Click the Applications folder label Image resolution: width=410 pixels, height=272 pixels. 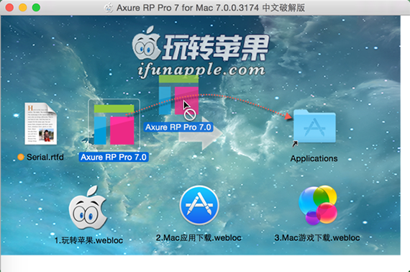(x=314, y=158)
